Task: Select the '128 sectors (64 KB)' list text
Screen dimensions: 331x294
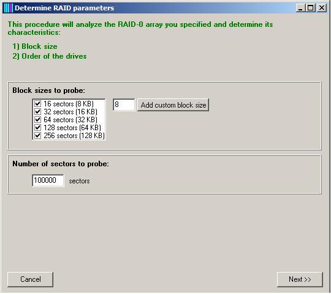Action: [x=72, y=128]
